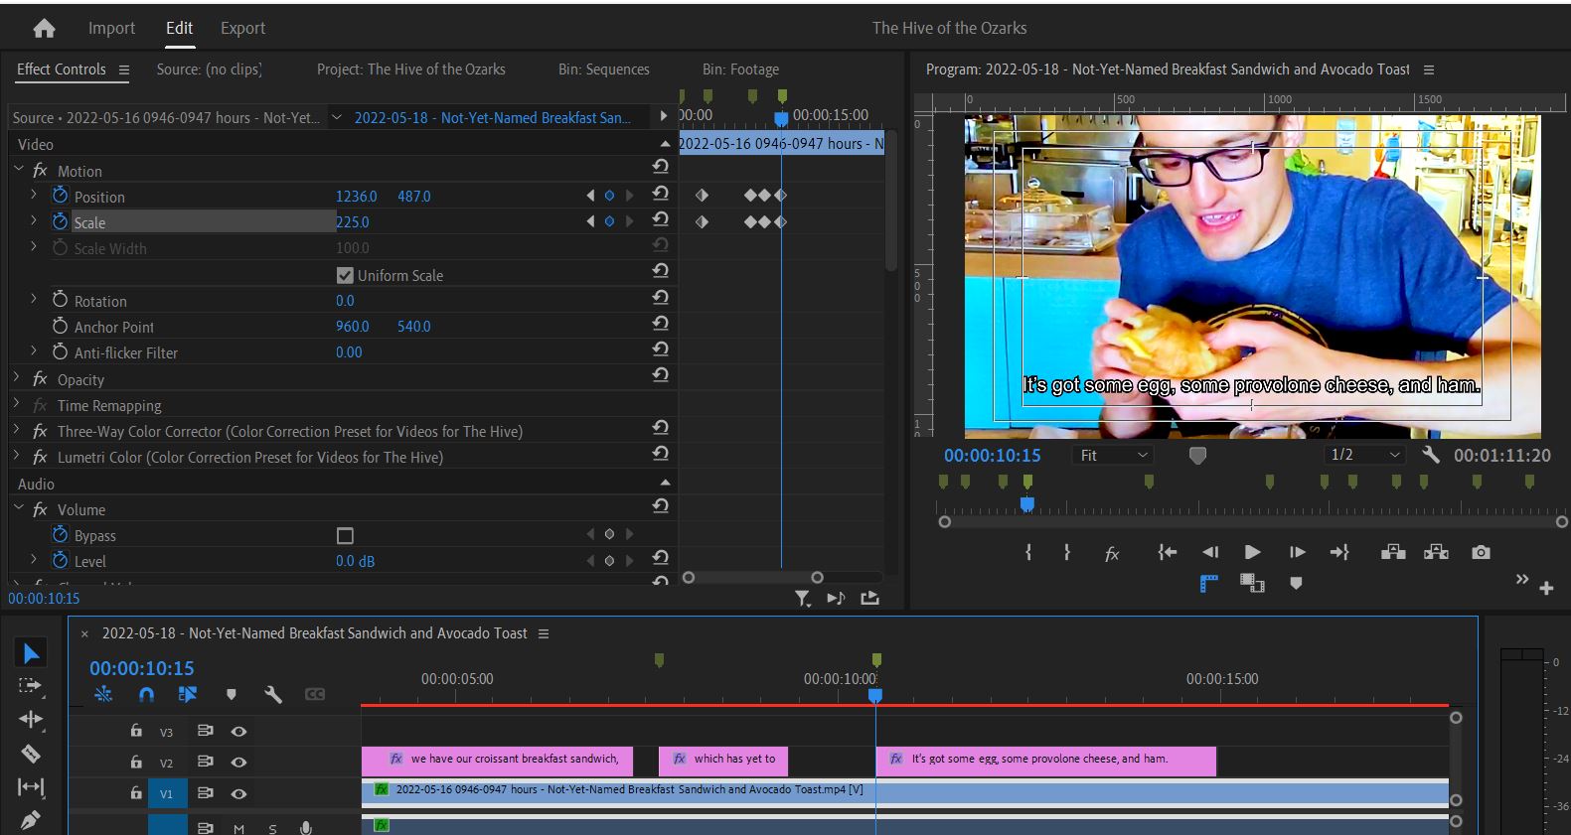Uncheck Uniform Scale checkbox
The height and width of the screenshot is (835, 1571).
[x=345, y=275]
